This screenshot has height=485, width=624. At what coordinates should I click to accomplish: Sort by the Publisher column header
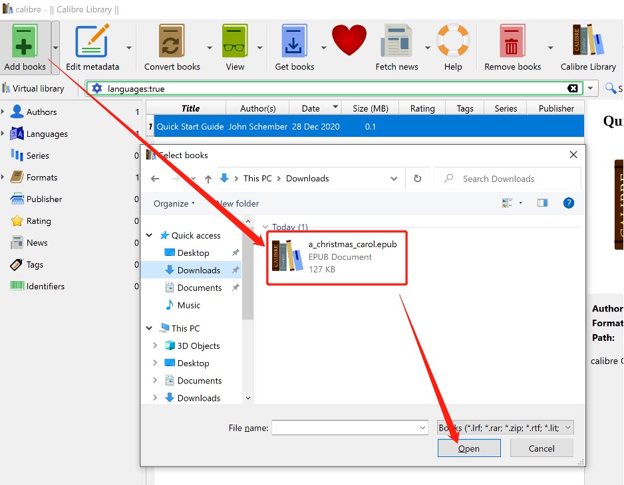coord(555,108)
